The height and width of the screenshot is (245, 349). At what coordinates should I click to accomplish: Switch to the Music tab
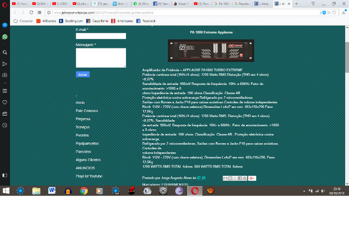click(x=181, y=4)
